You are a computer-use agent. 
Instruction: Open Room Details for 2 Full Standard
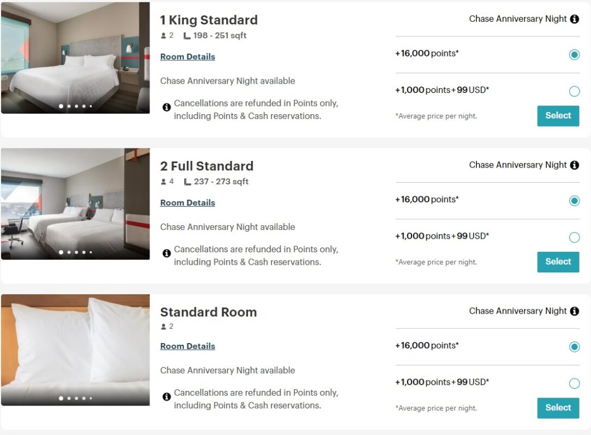pyautogui.click(x=188, y=202)
